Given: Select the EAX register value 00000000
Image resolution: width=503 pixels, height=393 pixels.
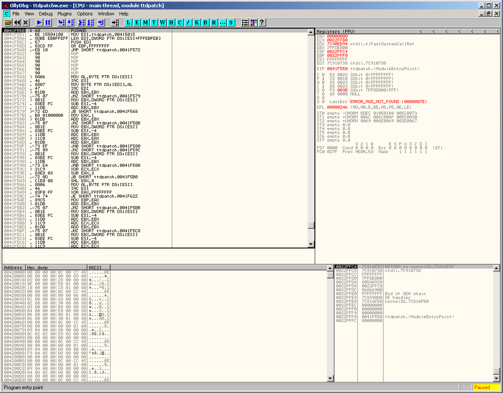Looking at the screenshot, I should 337,36.
